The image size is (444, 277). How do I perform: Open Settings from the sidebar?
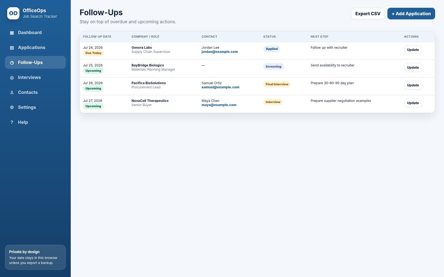pos(35,107)
